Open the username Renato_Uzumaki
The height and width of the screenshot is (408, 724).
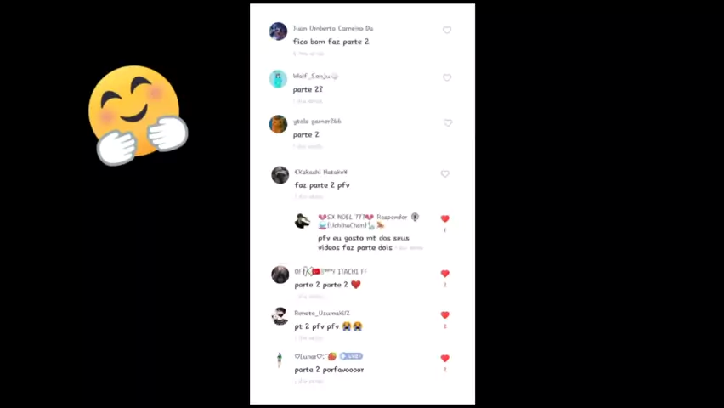click(322, 313)
